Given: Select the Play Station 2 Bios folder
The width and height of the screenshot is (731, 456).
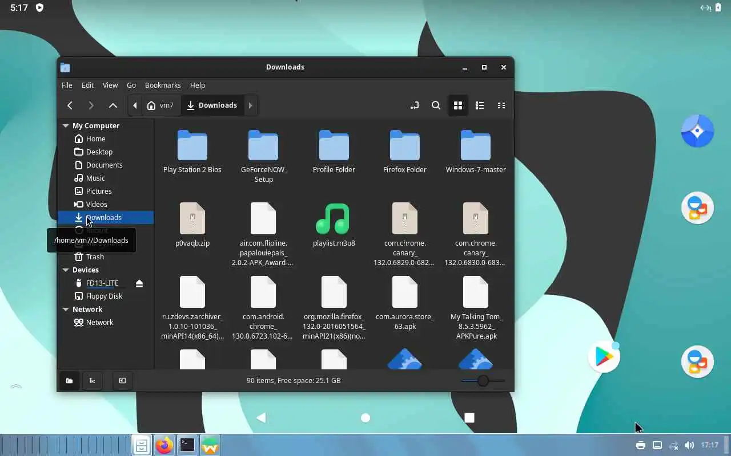Looking at the screenshot, I should 192,152.
